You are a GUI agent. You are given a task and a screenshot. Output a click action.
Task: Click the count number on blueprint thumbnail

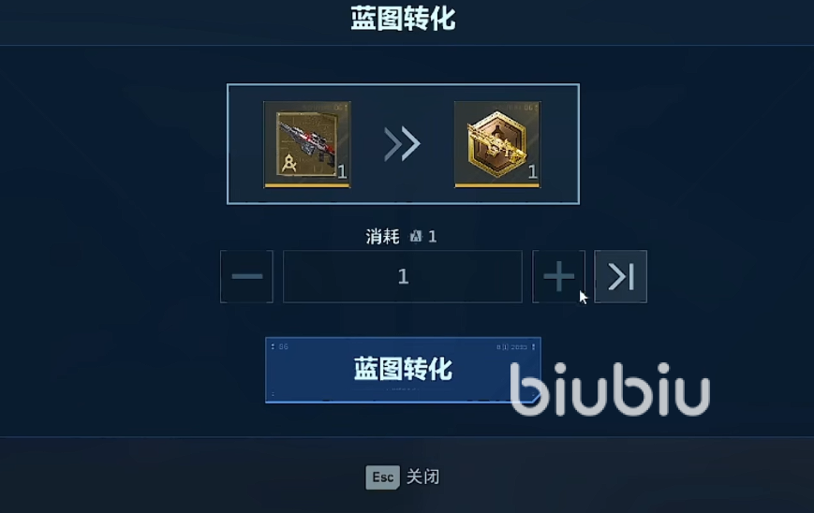(342, 171)
